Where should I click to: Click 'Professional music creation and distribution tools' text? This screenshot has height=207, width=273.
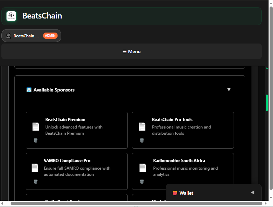tap(181, 130)
